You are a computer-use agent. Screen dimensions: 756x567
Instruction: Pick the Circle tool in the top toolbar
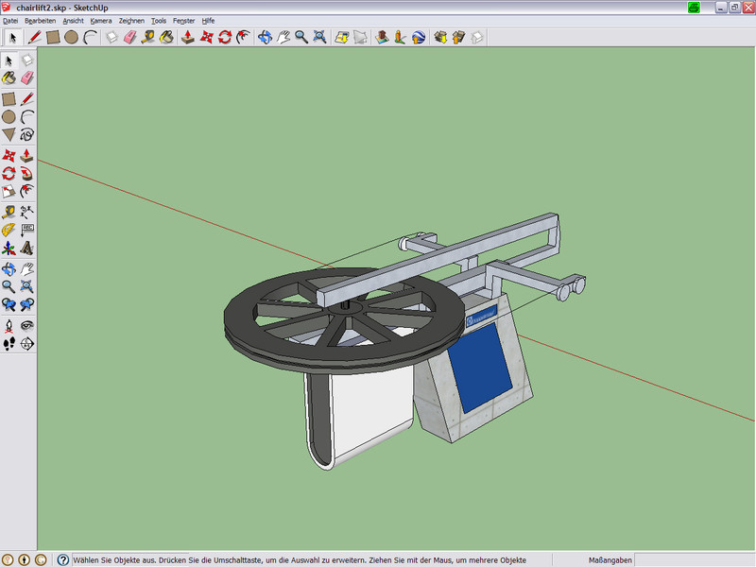pyautogui.click(x=72, y=37)
